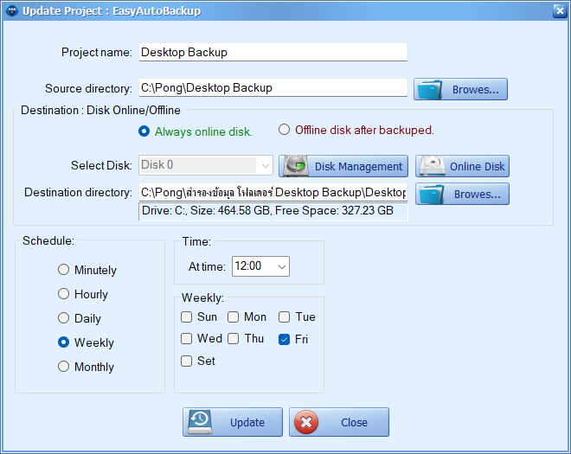Click the folder icon beside Source directory

(430, 89)
